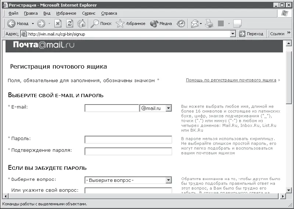Open Forward button history dropdown arrow
294x209 pixels.
tap(50, 24)
